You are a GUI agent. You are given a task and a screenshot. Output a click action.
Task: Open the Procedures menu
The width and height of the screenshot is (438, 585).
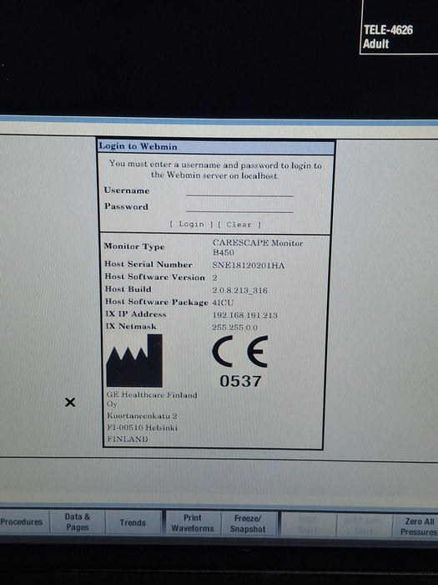click(x=23, y=522)
